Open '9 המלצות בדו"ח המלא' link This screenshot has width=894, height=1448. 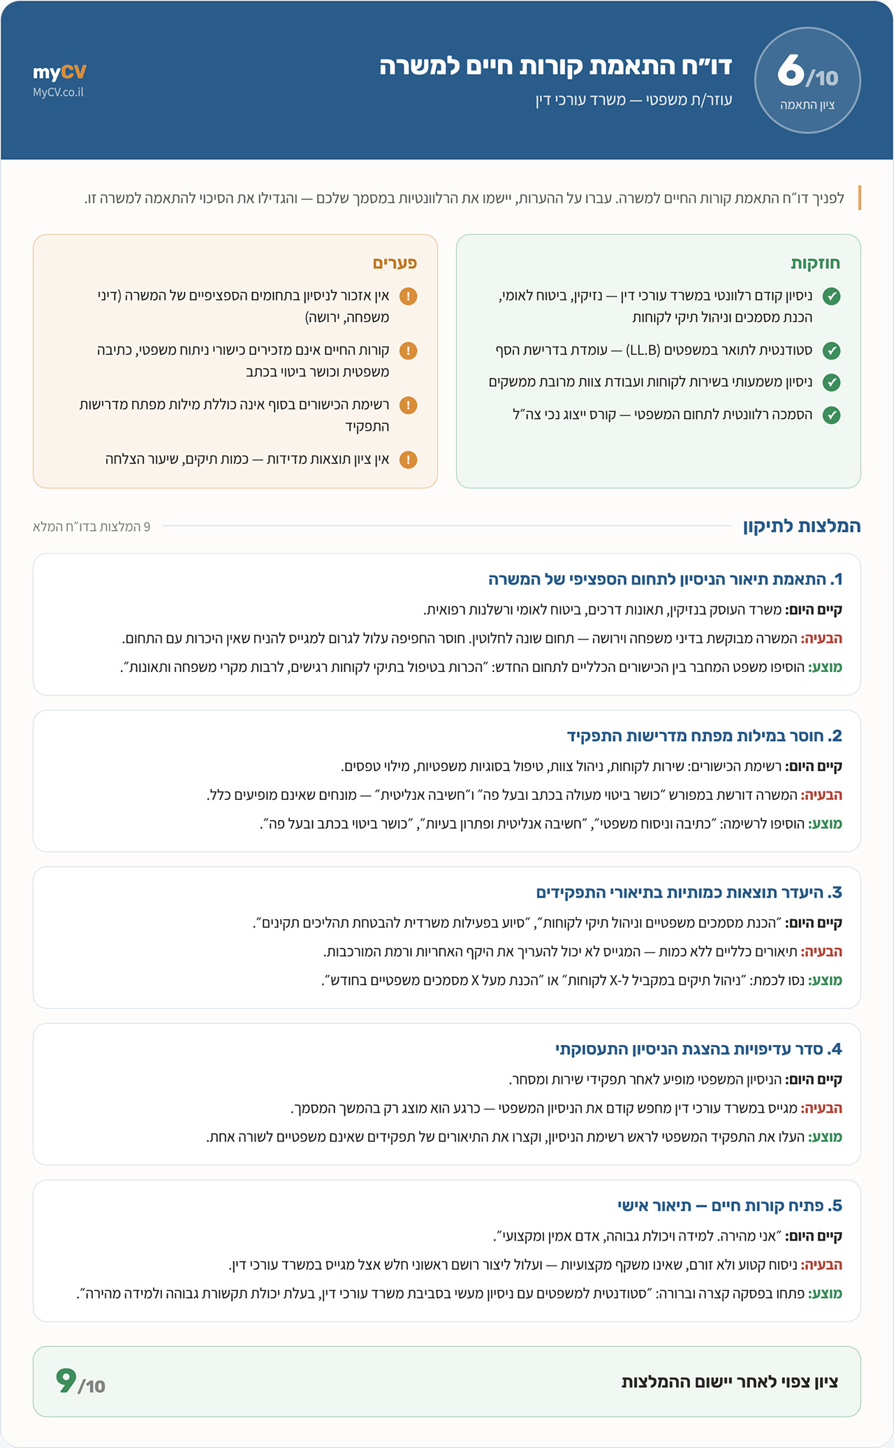[x=91, y=527]
